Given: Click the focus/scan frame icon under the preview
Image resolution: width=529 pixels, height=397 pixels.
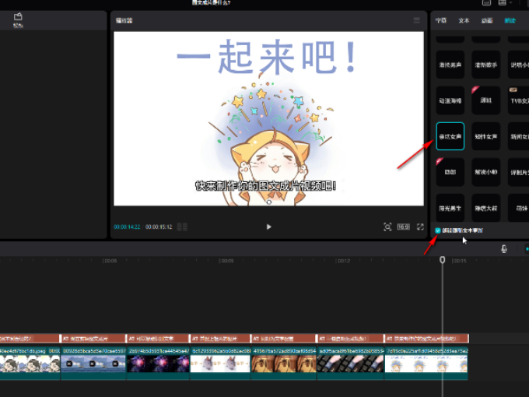Looking at the screenshot, I should tap(387, 227).
